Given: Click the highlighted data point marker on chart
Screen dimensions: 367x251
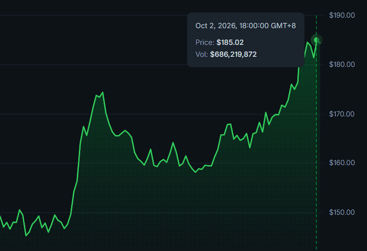Looking at the screenshot, I should [x=316, y=40].
